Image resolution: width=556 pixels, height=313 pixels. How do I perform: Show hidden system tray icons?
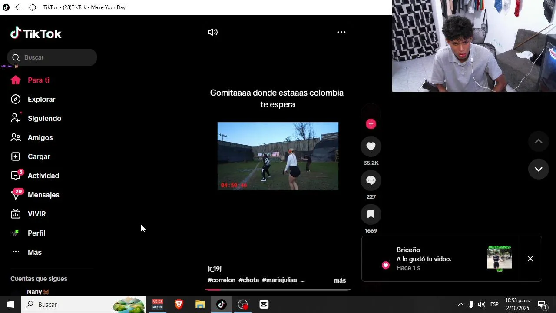(x=461, y=304)
